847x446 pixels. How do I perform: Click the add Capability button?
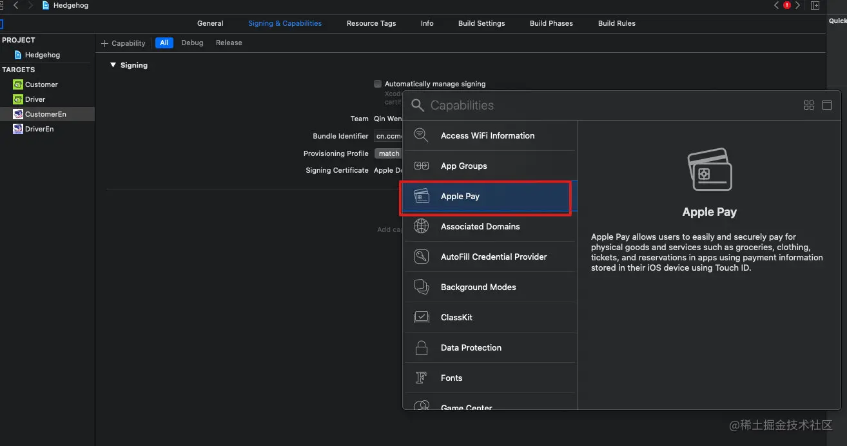pos(124,43)
